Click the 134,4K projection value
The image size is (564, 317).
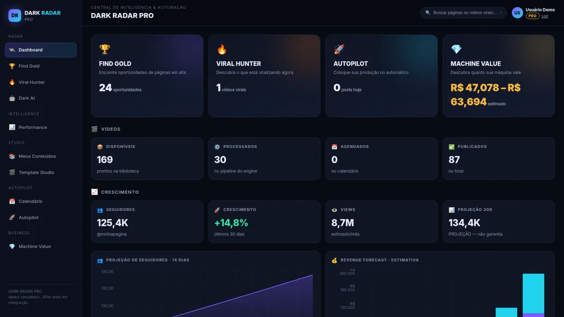[x=464, y=223]
